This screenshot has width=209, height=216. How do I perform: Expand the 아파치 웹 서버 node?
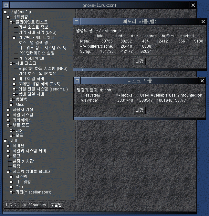click(x=14, y=79)
